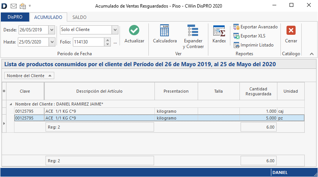
Task: Click the ellipsis button beside Folio
Action: (x=115, y=42)
